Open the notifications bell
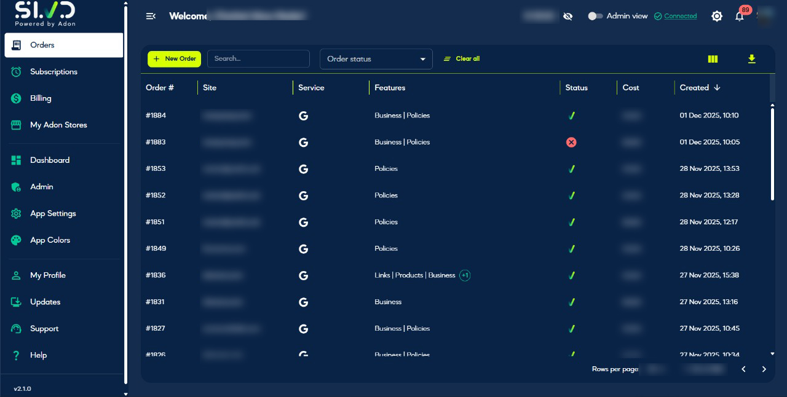The width and height of the screenshot is (787, 397). (x=739, y=17)
